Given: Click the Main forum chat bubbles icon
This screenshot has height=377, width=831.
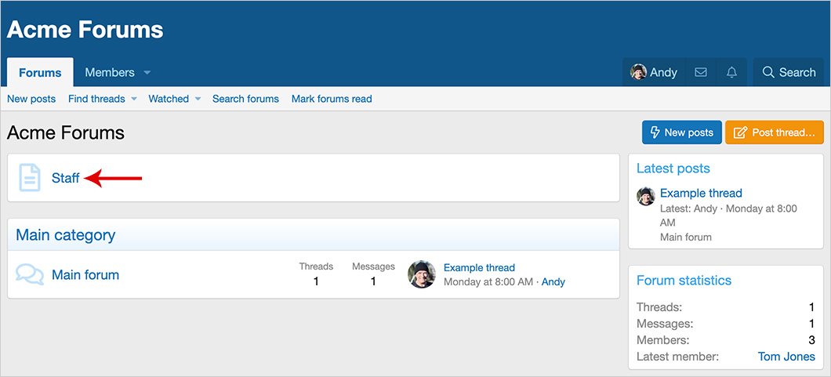Looking at the screenshot, I should [30, 274].
